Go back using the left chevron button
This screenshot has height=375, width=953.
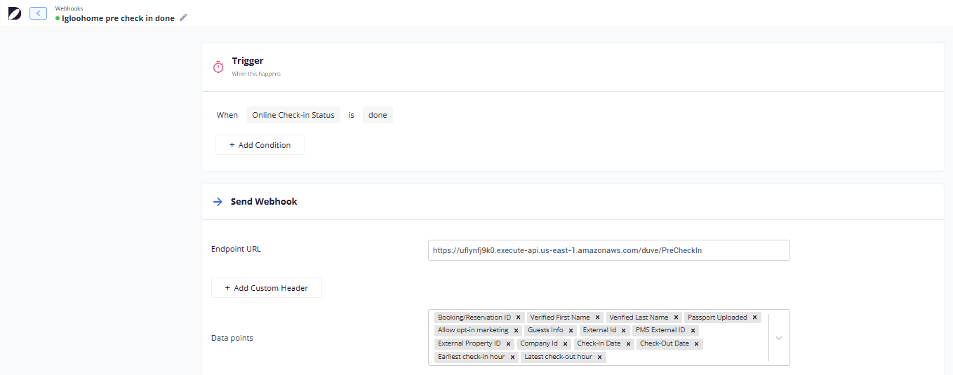point(38,13)
